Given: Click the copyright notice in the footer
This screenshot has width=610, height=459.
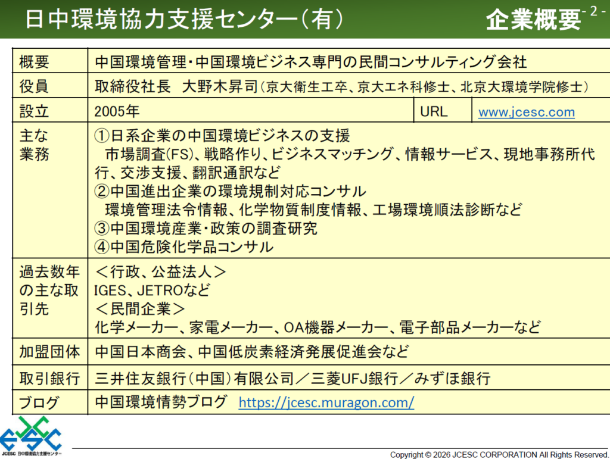Looking at the screenshot, I should point(499,454).
